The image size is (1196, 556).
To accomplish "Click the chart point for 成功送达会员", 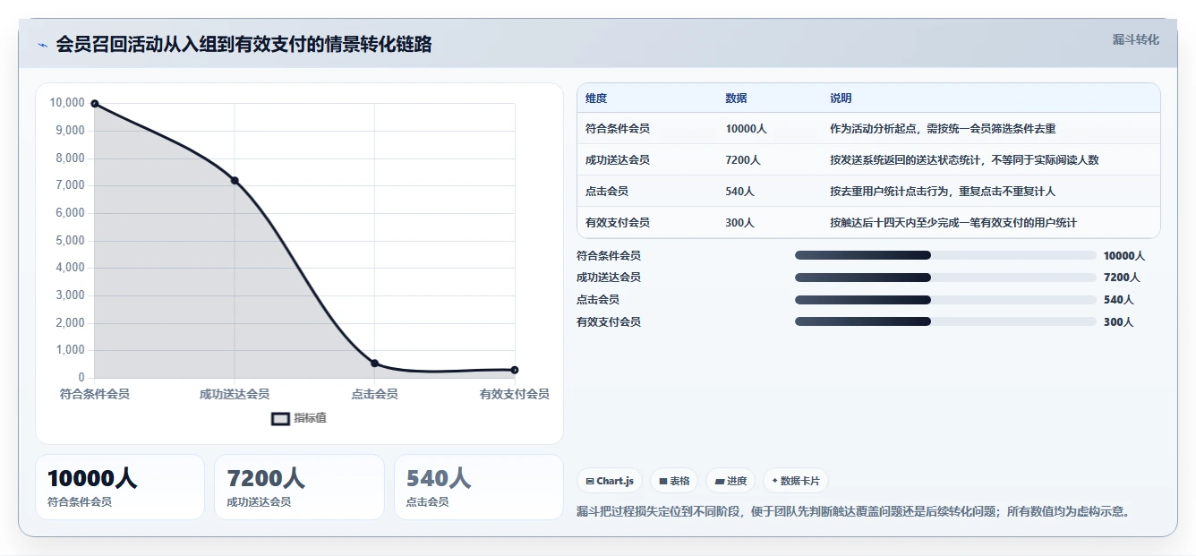I will click(235, 181).
